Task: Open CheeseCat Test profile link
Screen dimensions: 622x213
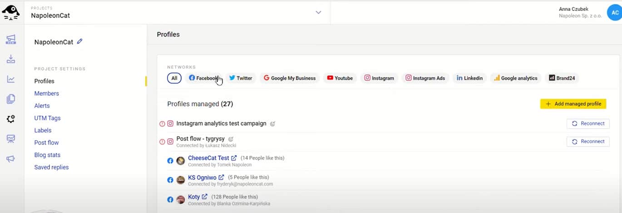Action: click(x=208, y=158)
